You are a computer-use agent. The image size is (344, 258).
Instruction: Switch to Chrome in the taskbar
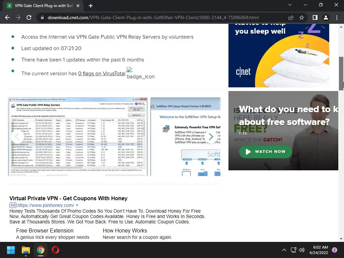pos(41,250)
